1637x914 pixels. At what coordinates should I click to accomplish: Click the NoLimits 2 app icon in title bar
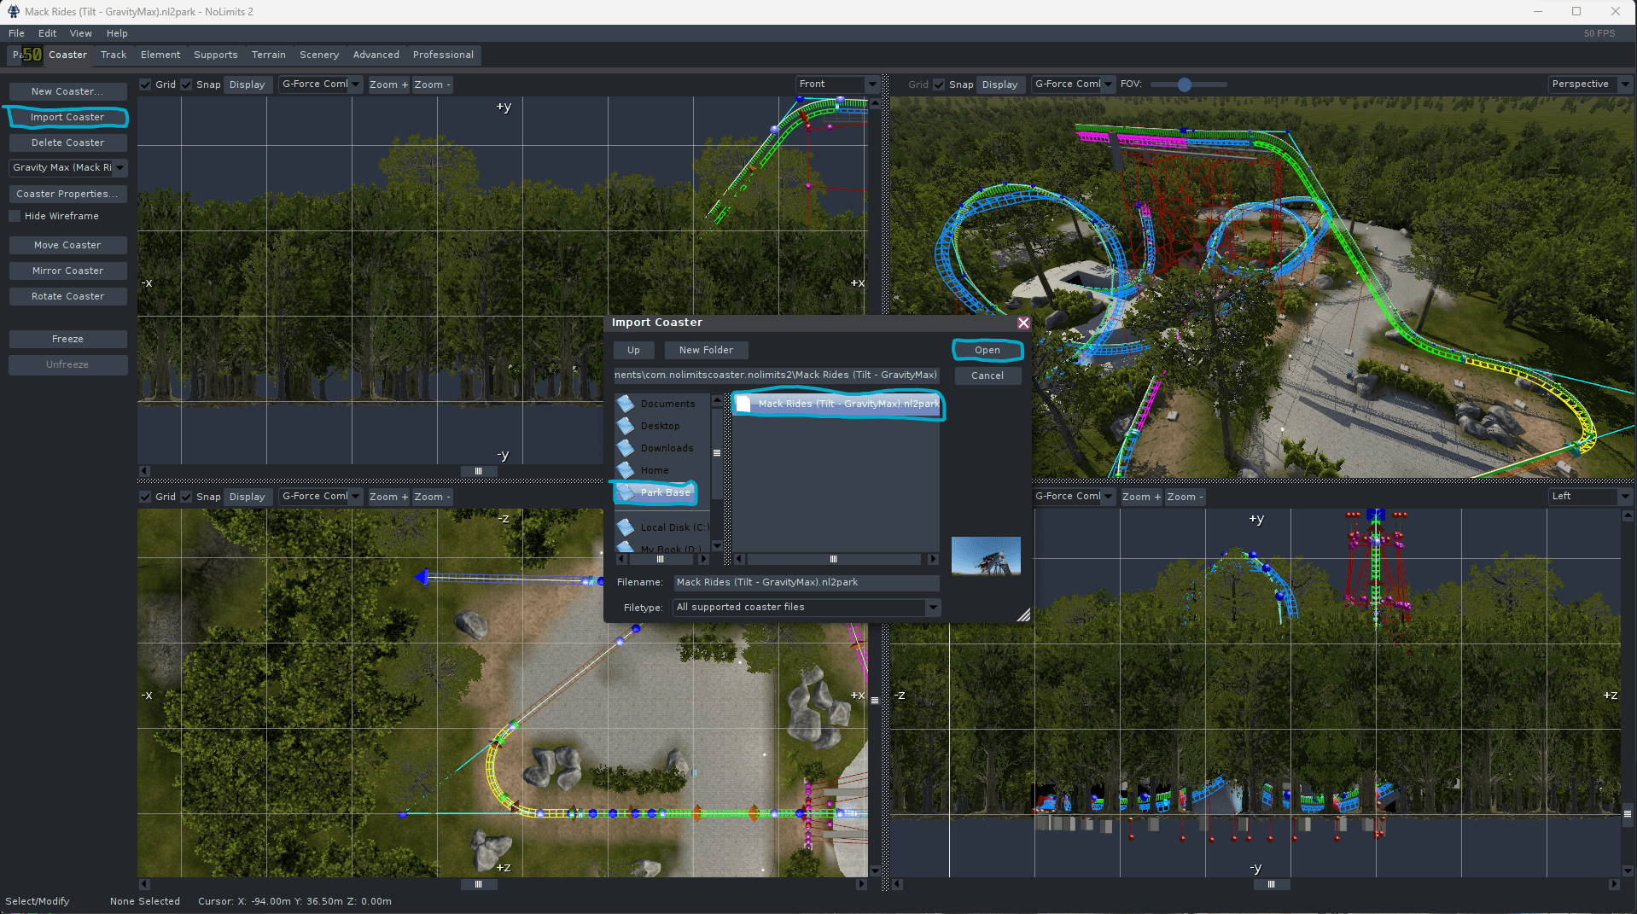point(14,12)
